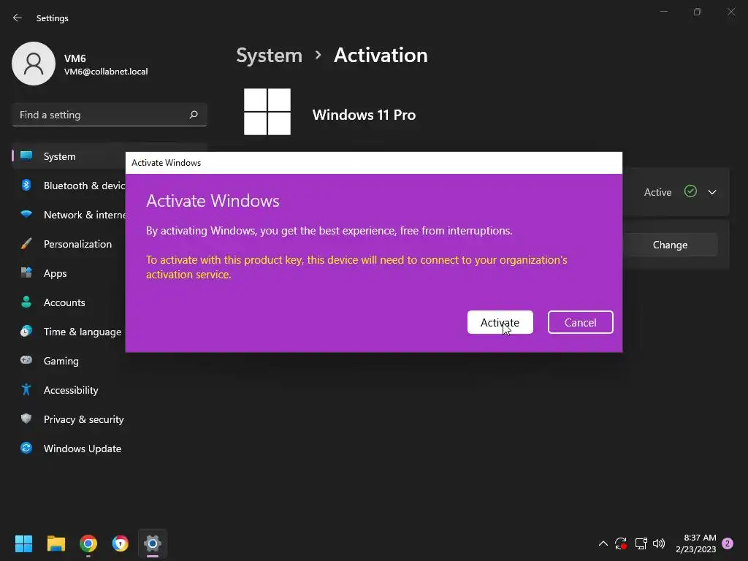
Task: Open the Windows Start menu
Action: (x=23, y=543)
